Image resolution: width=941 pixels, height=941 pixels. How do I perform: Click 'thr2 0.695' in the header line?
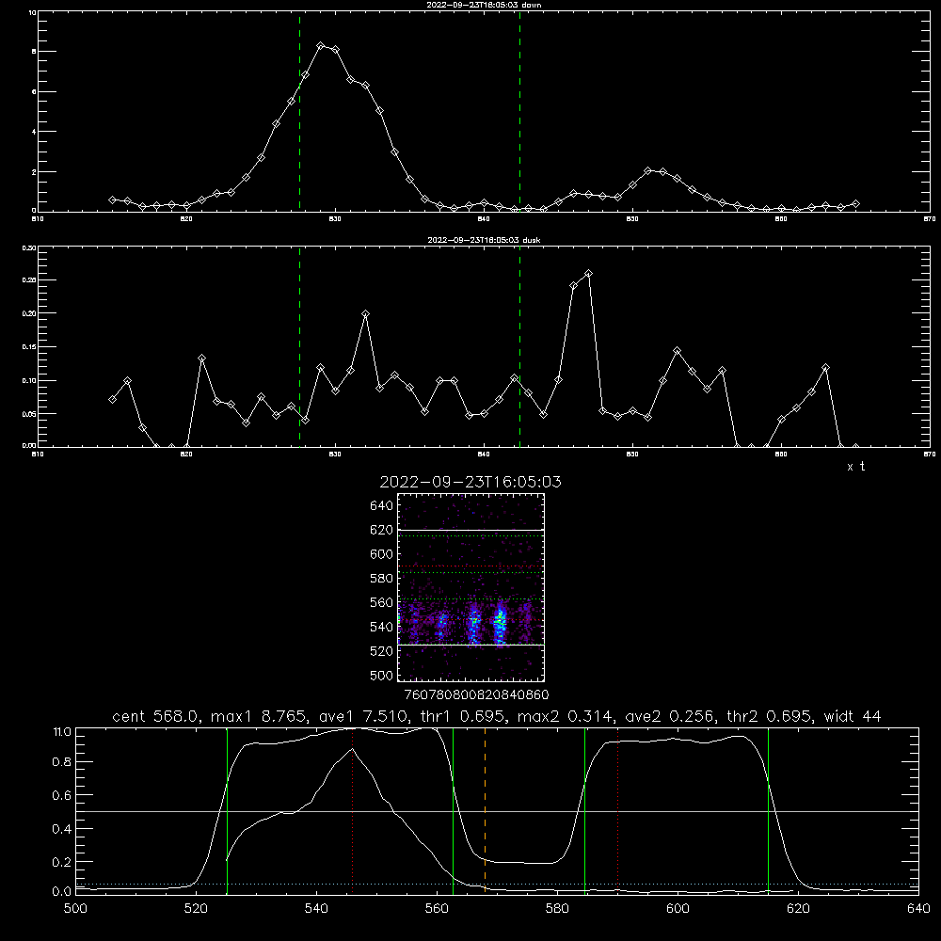[769, 716]
